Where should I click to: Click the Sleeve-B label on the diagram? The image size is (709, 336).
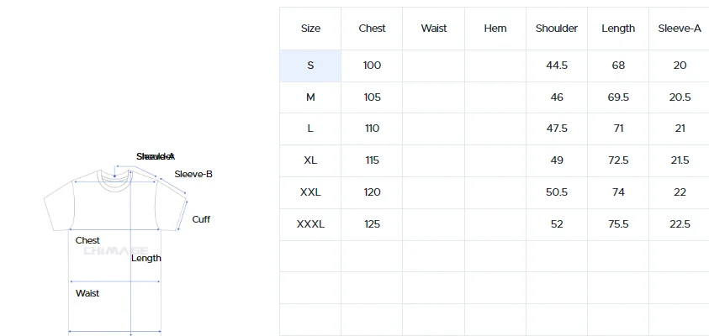193,174
